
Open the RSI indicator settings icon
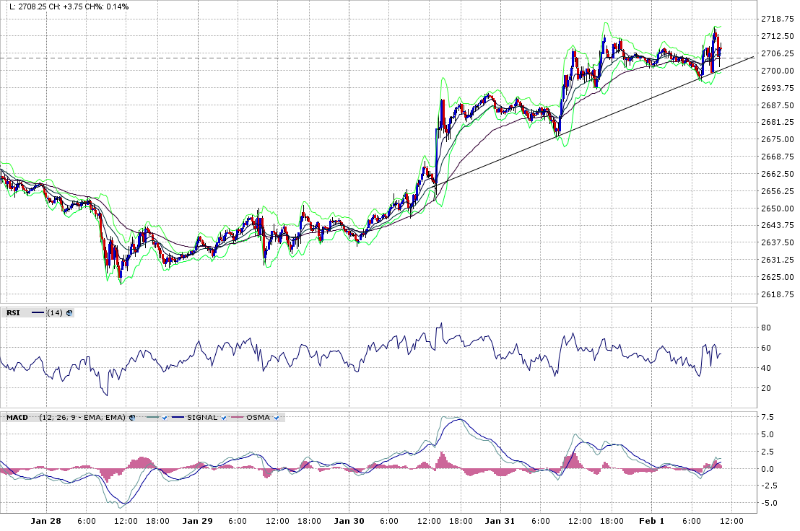coord(69,312)
